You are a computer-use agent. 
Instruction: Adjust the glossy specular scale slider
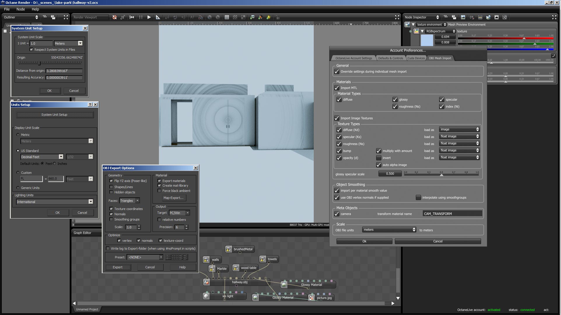(x=441, y=174)
